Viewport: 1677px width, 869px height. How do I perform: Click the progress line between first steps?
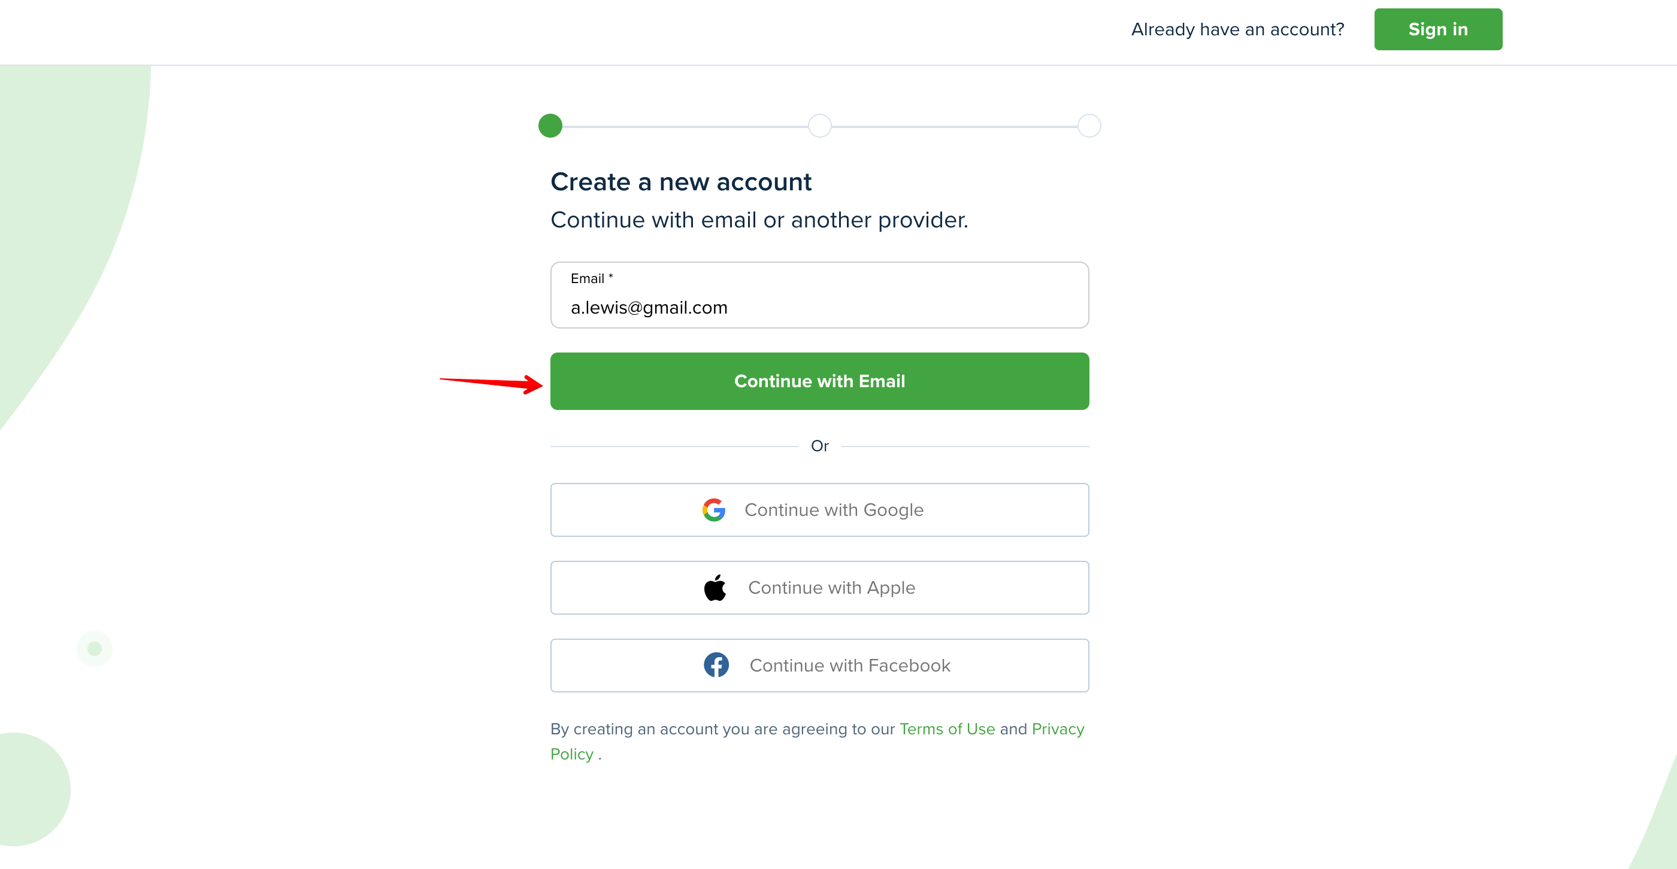coord(685,126)
